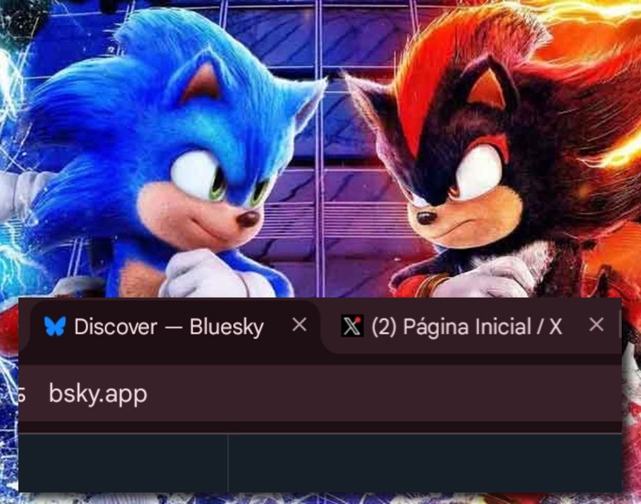Image resolution: width=641 pixels, height=504 pixels.
Task: Close the Página Inicial / X tab
Action: (x=596, y=325)
